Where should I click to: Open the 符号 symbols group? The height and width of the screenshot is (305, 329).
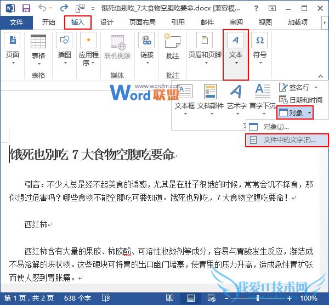pyautogui.click(x=260, y=48)
